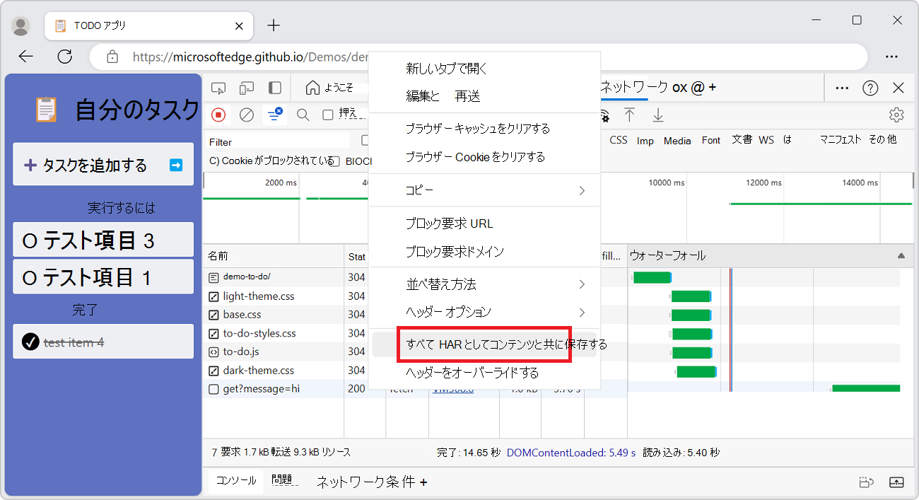This screenshot has width=919, height=500.
Task: Open the 問題 drawer tab
Action: [x=281, y=481]
